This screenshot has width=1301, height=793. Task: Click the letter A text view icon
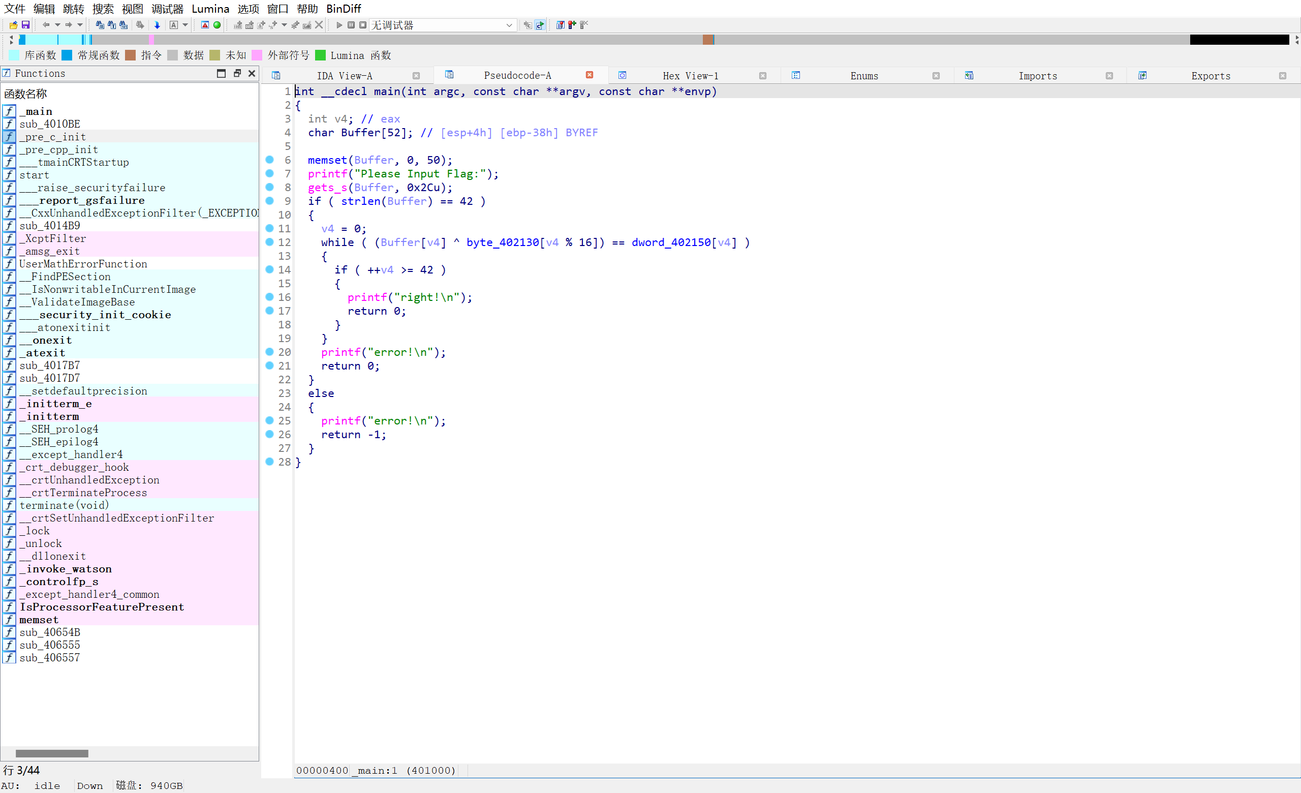pos(173,25)
